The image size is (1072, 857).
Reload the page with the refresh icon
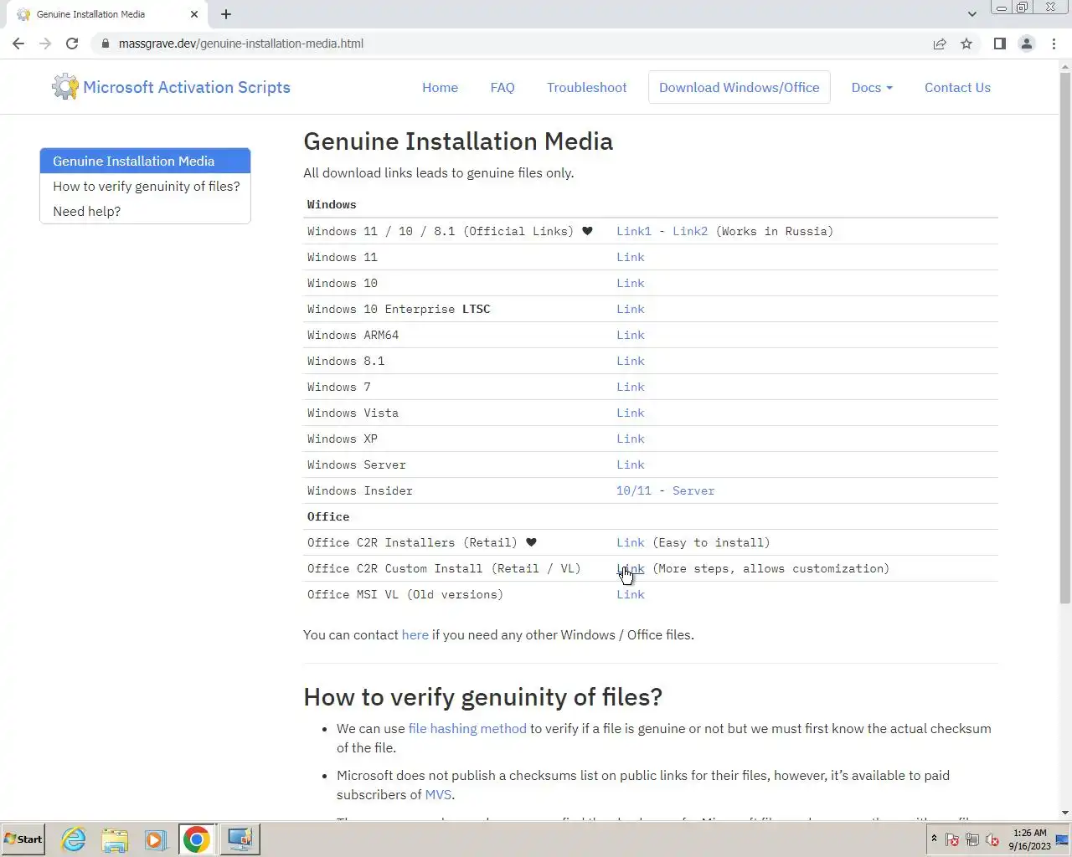pos(72,44)
